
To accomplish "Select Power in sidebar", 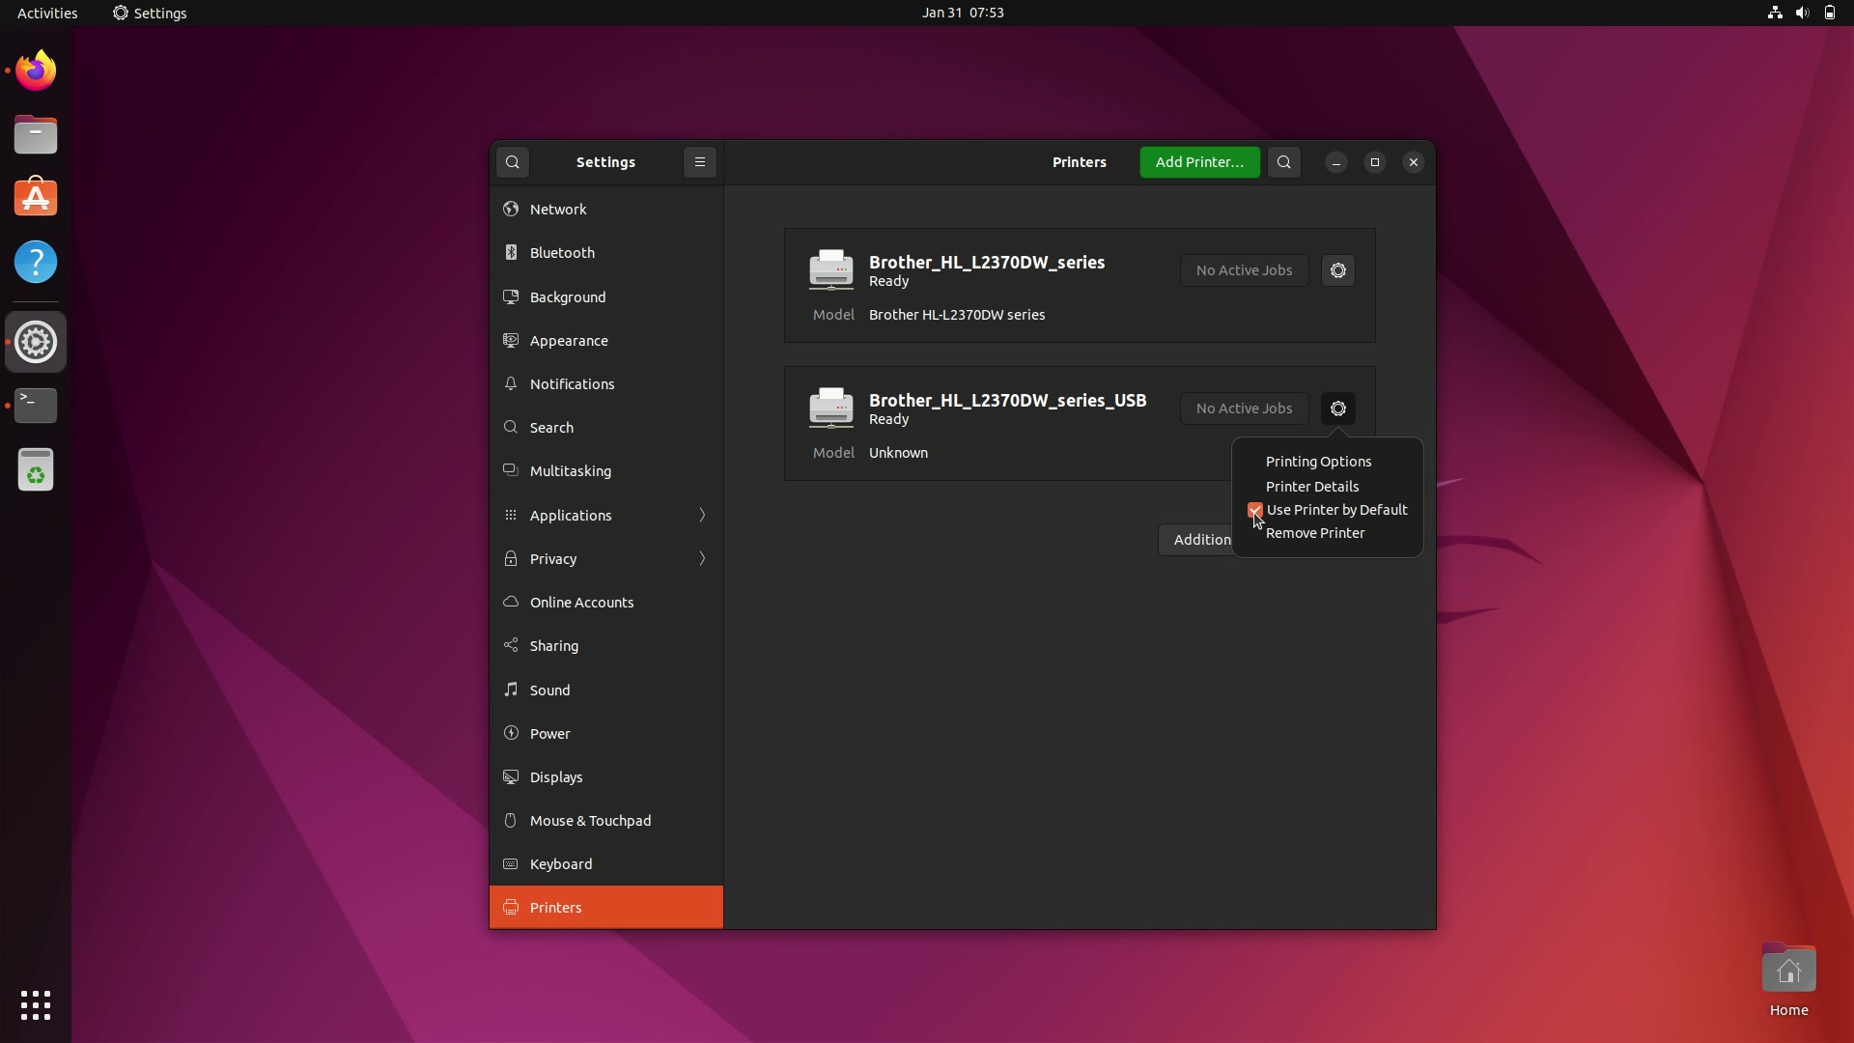I will tap(606, 734).
